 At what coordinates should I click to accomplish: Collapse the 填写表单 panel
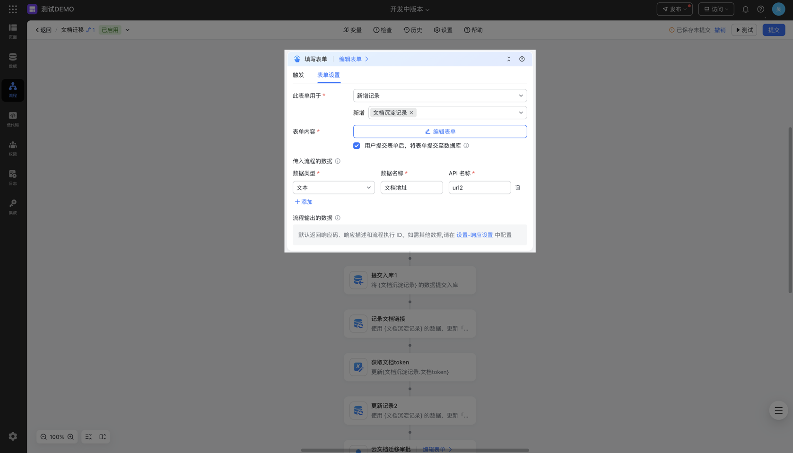pos(509,59)
